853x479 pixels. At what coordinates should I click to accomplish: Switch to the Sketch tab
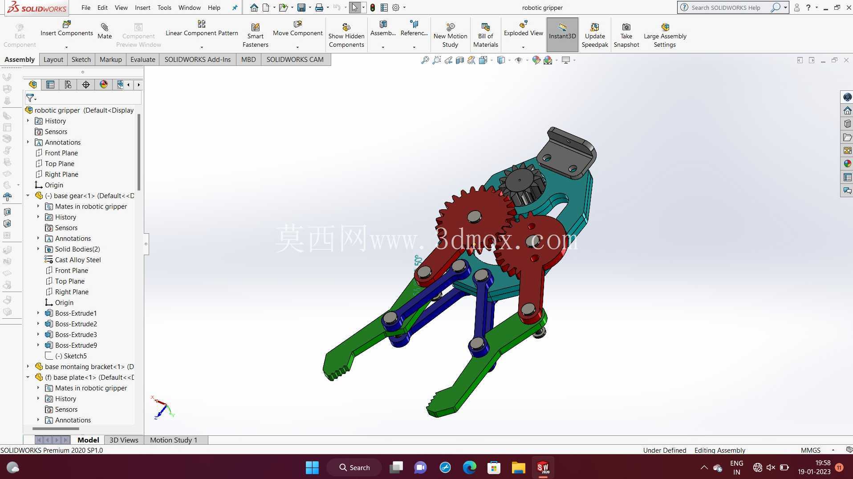(x=81, y=60)
